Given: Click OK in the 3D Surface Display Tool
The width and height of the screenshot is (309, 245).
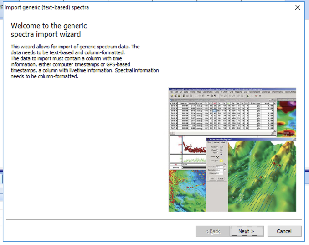Looking at the screenshot, I should [213, 178].
